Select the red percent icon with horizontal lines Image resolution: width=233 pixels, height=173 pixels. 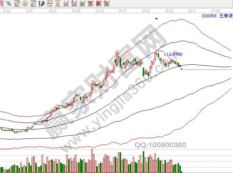pos(17,4)
